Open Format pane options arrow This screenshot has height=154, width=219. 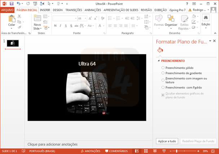(x=210, y=41)
